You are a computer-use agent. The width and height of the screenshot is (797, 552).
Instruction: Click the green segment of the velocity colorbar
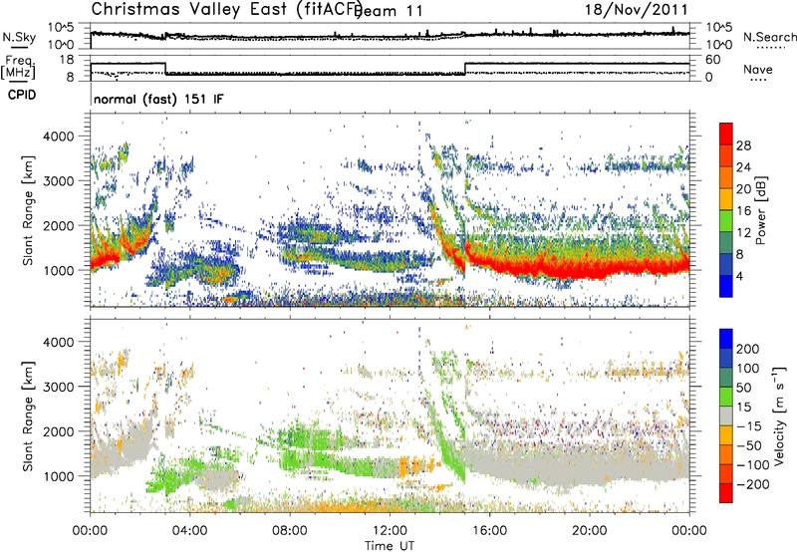tap(726, 397)
